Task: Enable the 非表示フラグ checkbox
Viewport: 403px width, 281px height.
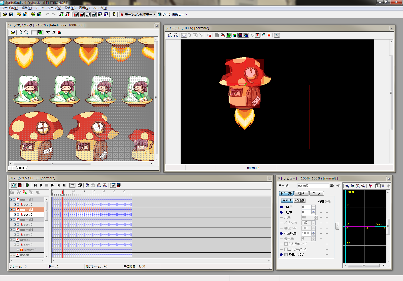Action: pyautogui.click(x=286, y=255)
